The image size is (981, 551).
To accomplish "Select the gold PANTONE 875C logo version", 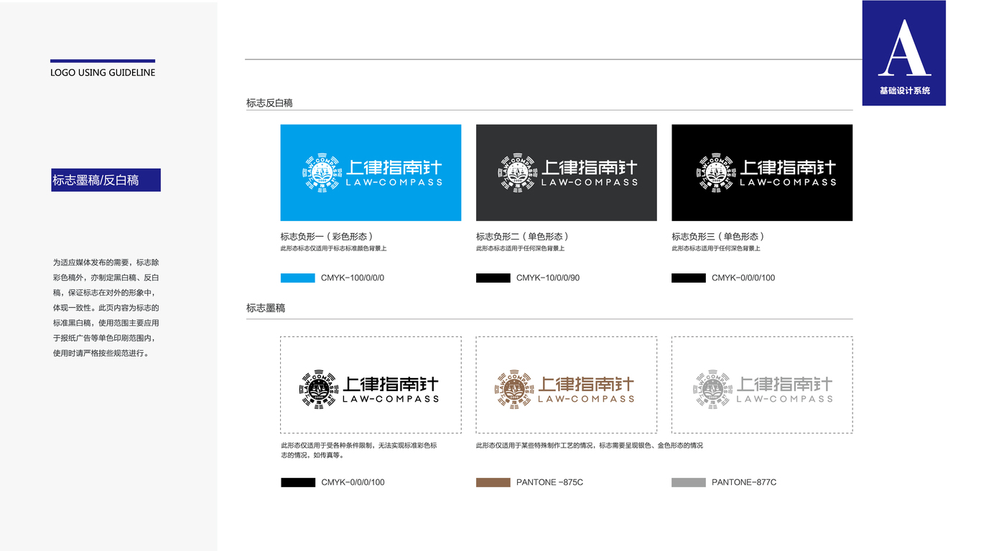I will tap(566, 385).
